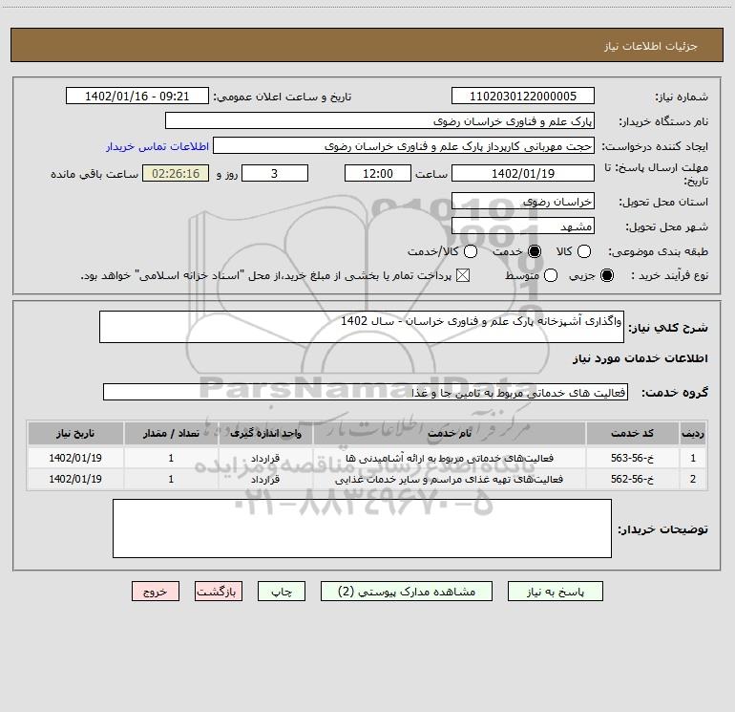Viewport: 735px width, 712px height.
Task: Click the remaining days field showing 3
Action: click(x=275, y=173)
